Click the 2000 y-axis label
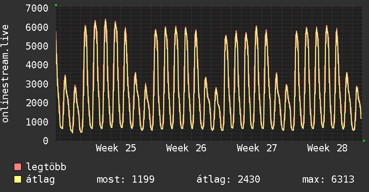This screenshot has height=192, width=369. pos(37,103)
